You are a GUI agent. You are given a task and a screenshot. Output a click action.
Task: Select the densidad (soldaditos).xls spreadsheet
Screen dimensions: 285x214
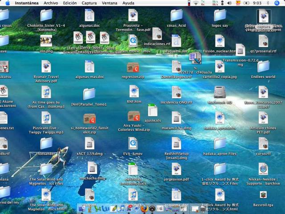point(133,169)
